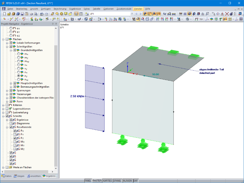This screenshot has width=244, height=183.
Task: Close the Projekt-Navigator panel
Action: [56, 24]
